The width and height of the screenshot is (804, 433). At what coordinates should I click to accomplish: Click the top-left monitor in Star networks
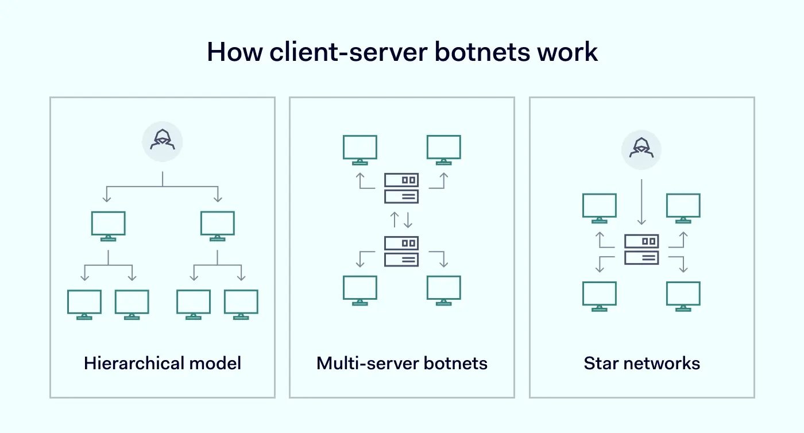click(600, 208)
